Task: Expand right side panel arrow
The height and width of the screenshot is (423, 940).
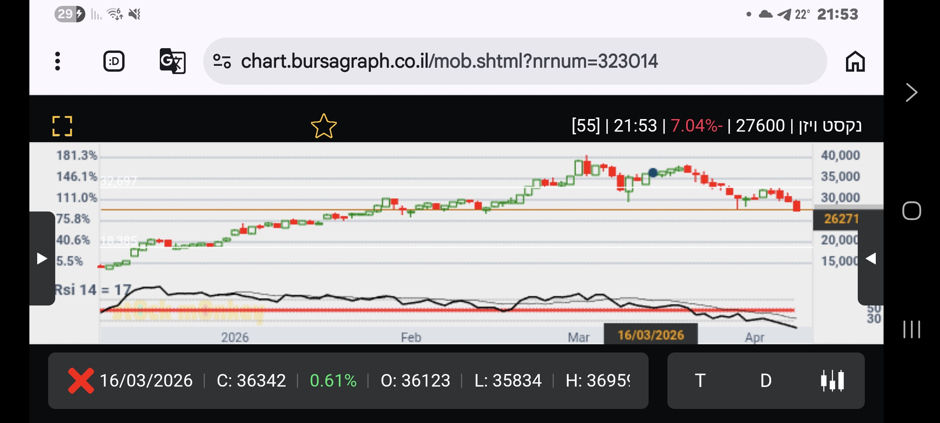Action: [870, 258]
